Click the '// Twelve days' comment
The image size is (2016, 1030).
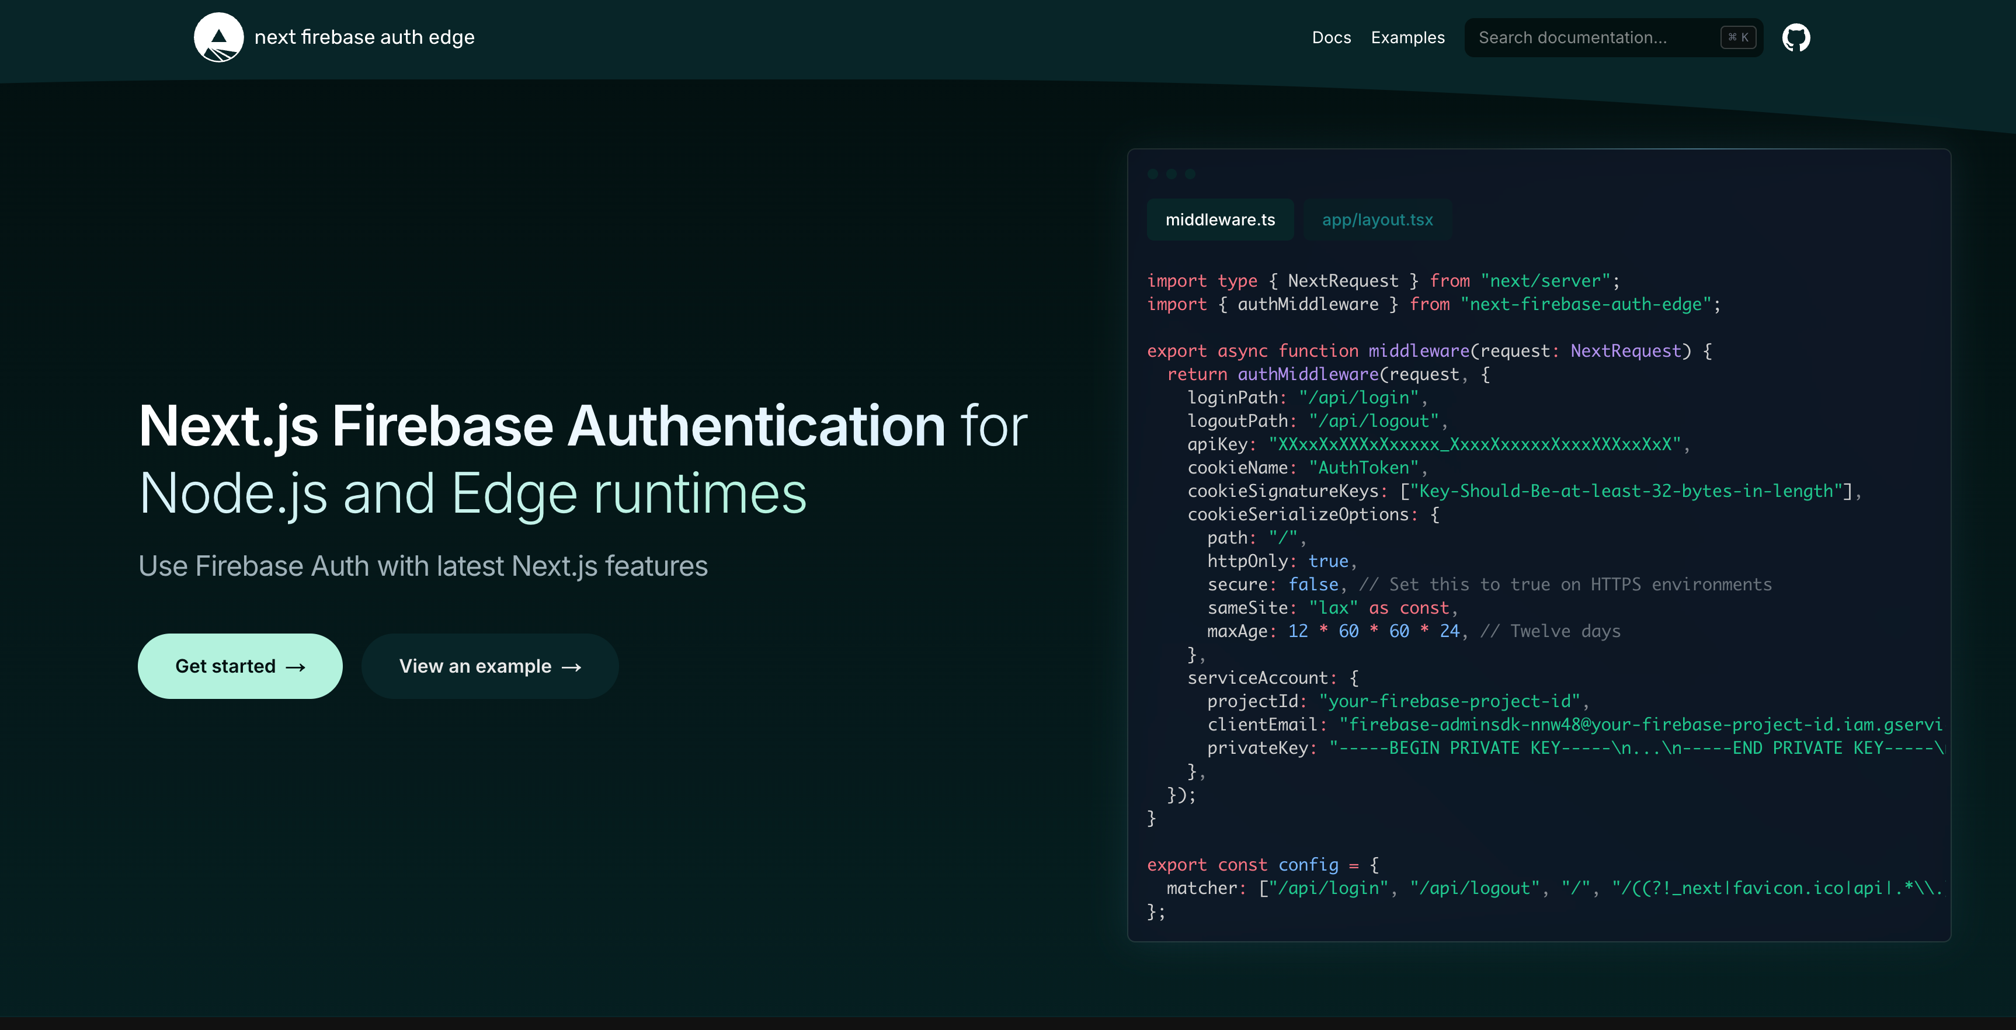tap(1551, 632)
